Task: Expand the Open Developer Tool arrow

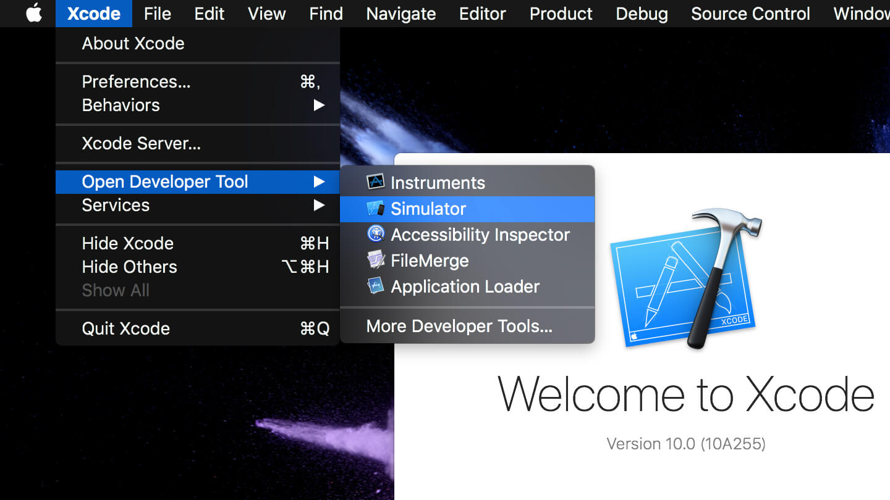Action: pyautogui.click(x=319, y=182)
